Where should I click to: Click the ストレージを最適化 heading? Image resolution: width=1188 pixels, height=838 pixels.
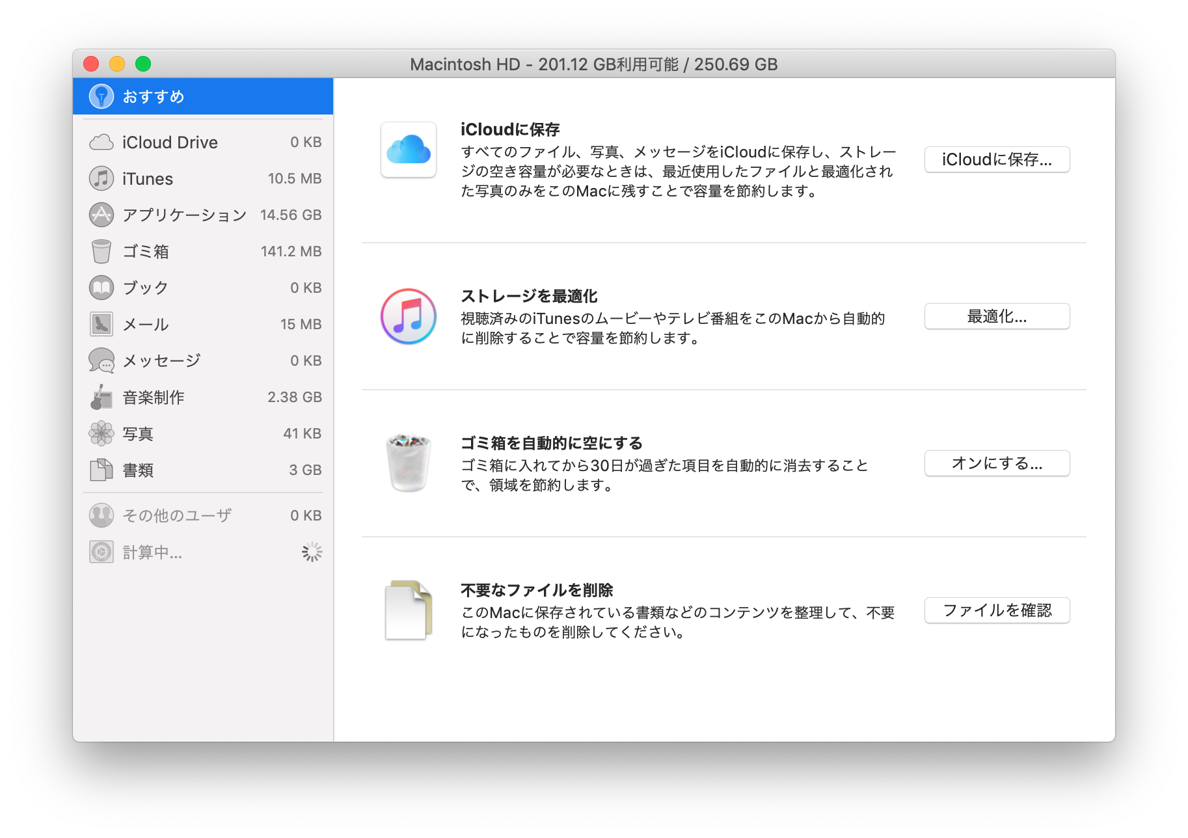[529, 296]
